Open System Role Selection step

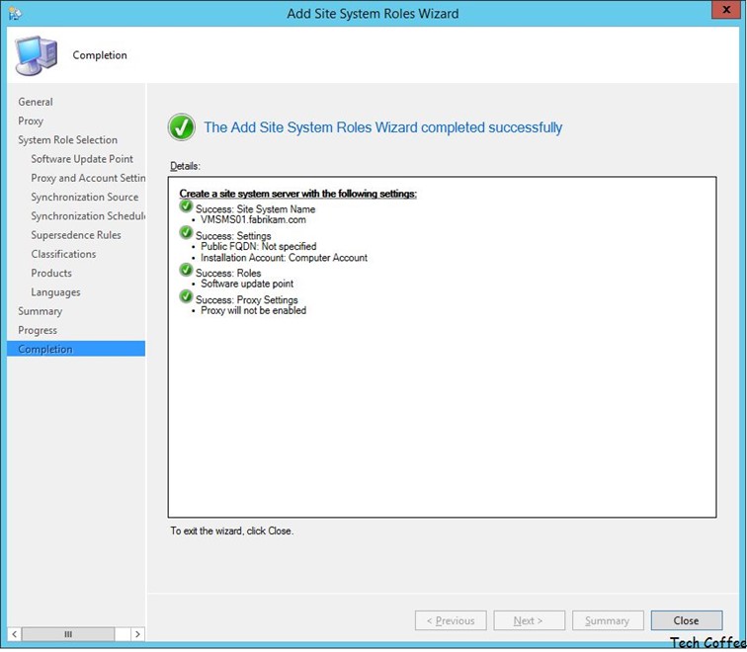click(x=67, y=140)
